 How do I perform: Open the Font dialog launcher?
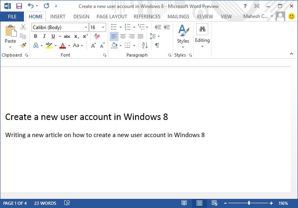pos(105,55)
